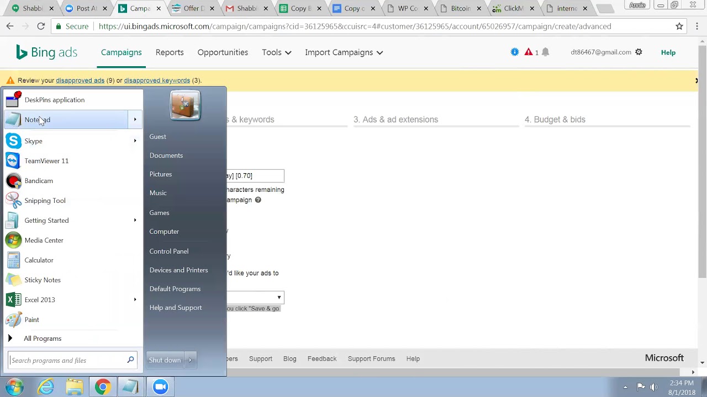Open the Opportunities tab
Screen dimensions: 707x397
tap(223, 52)
